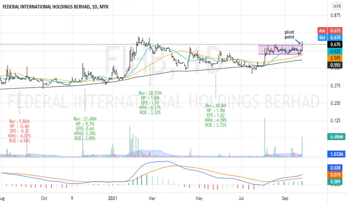Screen dimensions: 347x204
Task: Click the Oct label on time axis
Action: tap(44, 198)
